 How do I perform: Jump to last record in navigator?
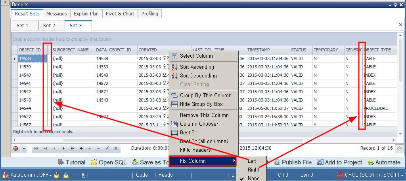pos(81,149)
